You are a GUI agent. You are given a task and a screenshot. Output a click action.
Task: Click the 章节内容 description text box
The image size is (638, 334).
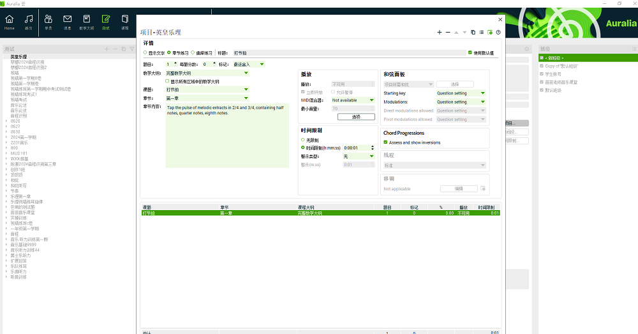[227, 135]
